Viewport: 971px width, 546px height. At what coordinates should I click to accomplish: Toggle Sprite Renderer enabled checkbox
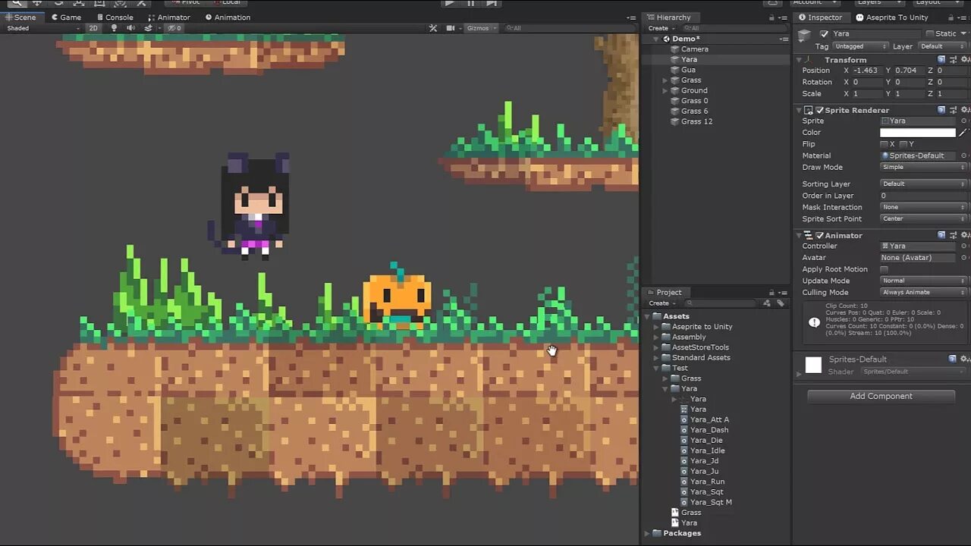point(819,110)
